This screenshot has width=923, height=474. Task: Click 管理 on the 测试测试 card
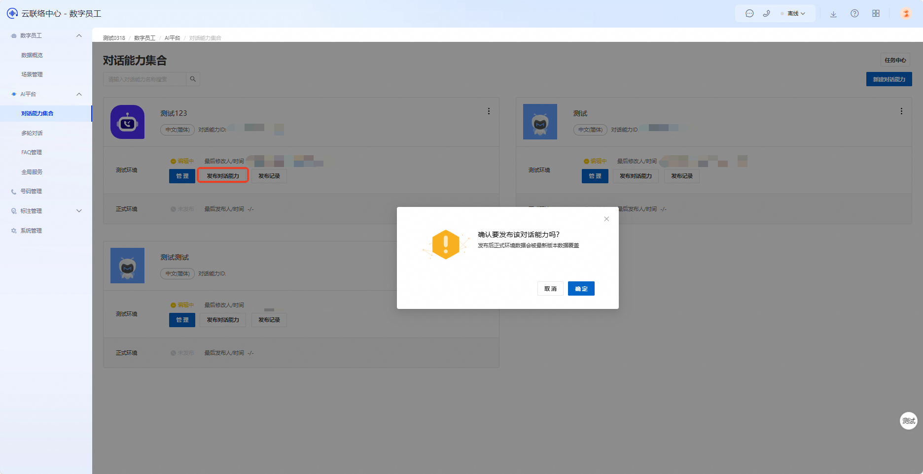[182, 320]
